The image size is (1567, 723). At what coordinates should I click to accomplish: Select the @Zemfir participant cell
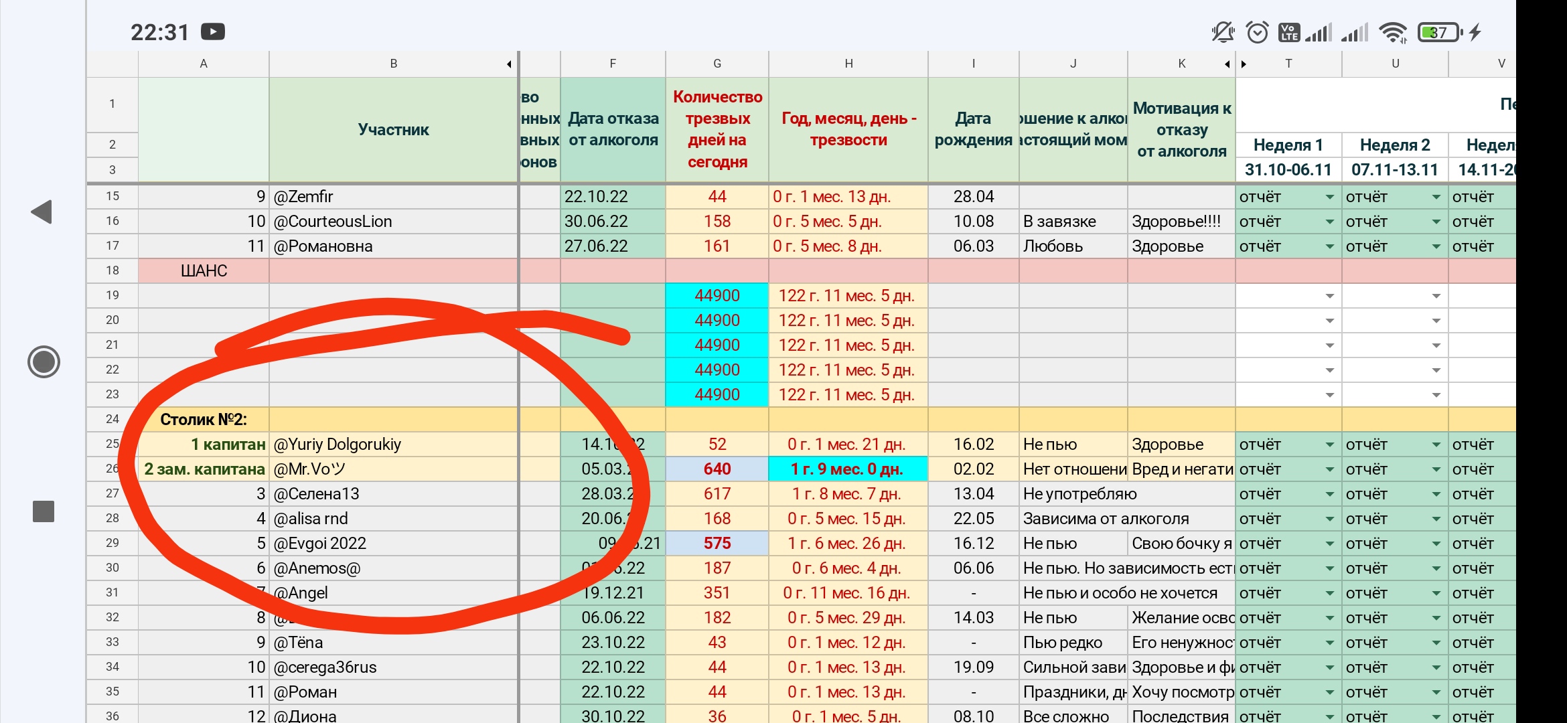(394, 197)
